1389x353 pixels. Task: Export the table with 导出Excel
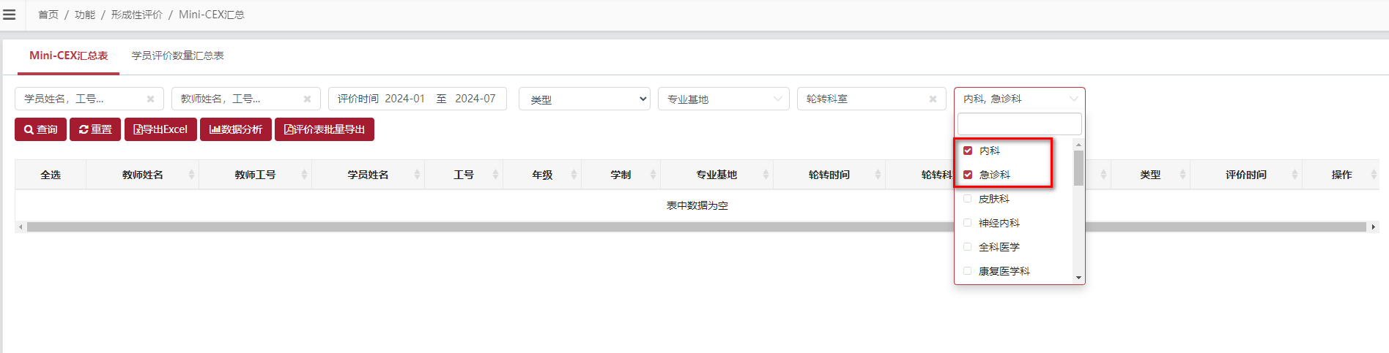click(x=160, y=129)
